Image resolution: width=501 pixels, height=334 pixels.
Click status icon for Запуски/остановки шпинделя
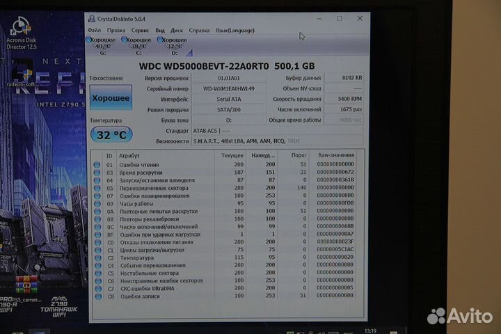click(x=97, y=180)
